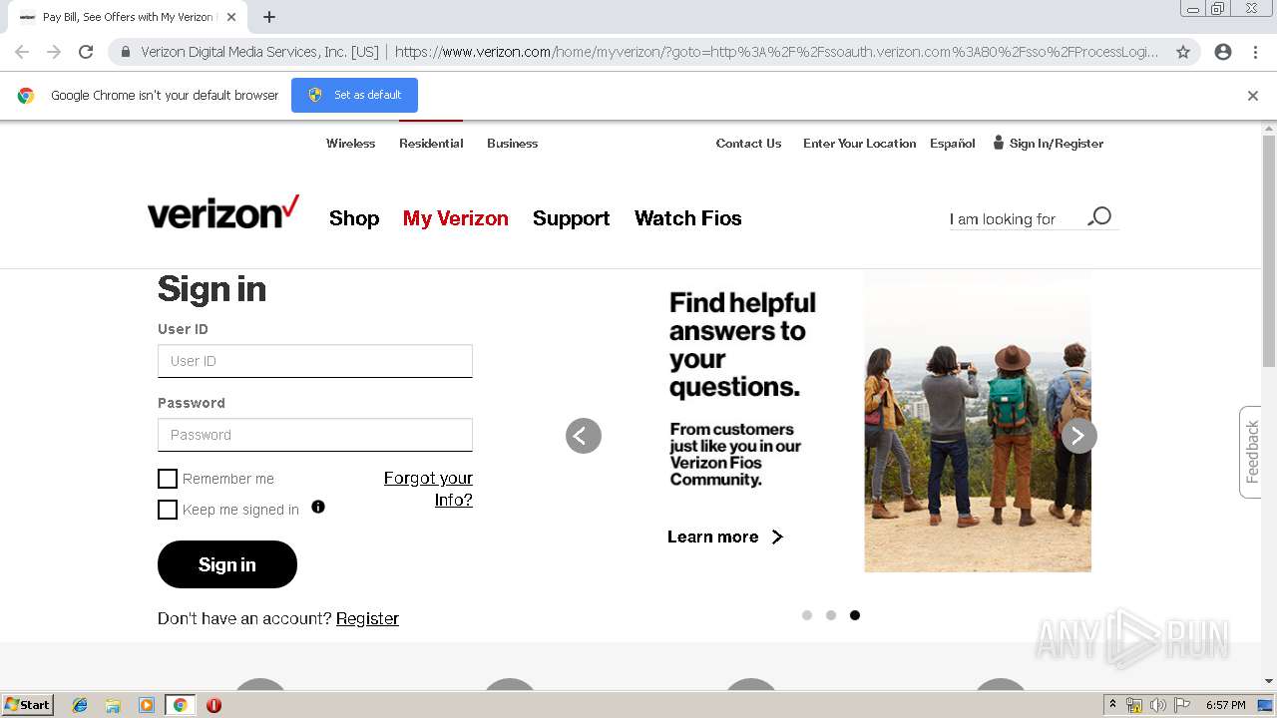
Task: Open the Support menu
Action: click(571, 218)
